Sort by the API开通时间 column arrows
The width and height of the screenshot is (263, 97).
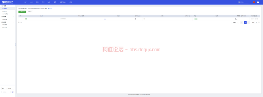[258, 16]
